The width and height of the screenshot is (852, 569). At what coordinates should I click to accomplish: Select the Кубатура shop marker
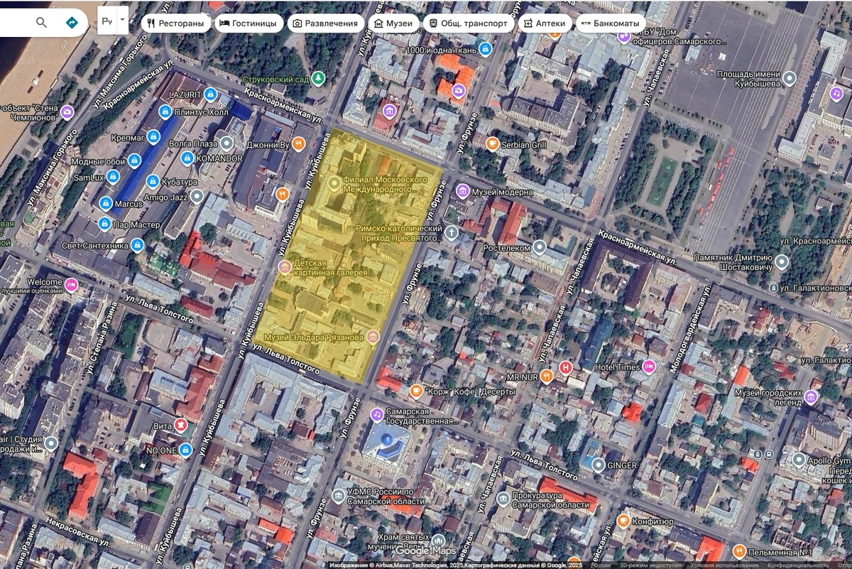pos(152,181)
